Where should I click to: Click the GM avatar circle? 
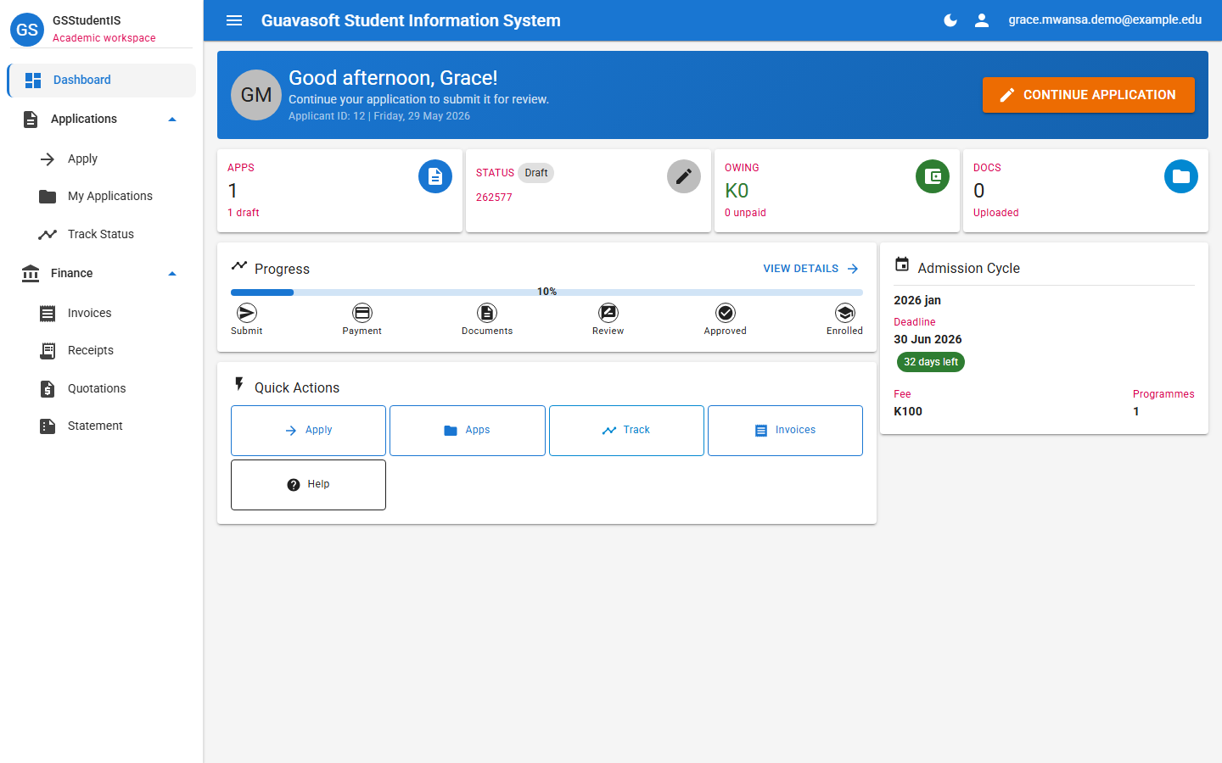(256, 95)
